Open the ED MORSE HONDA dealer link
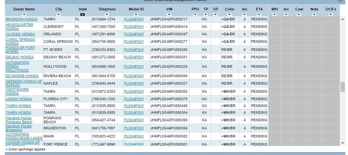 (22, 76)
